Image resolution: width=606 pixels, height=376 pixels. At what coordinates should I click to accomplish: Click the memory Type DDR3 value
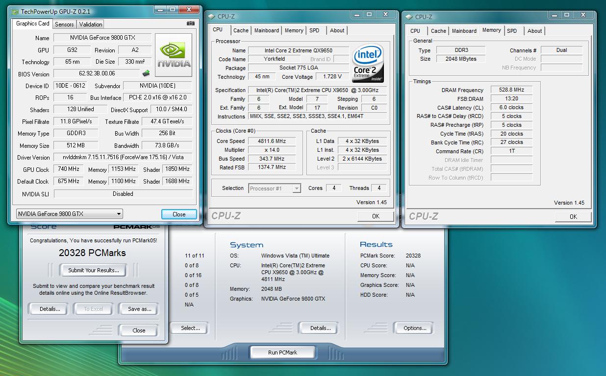pyautogui.click(x=460, y=50)
